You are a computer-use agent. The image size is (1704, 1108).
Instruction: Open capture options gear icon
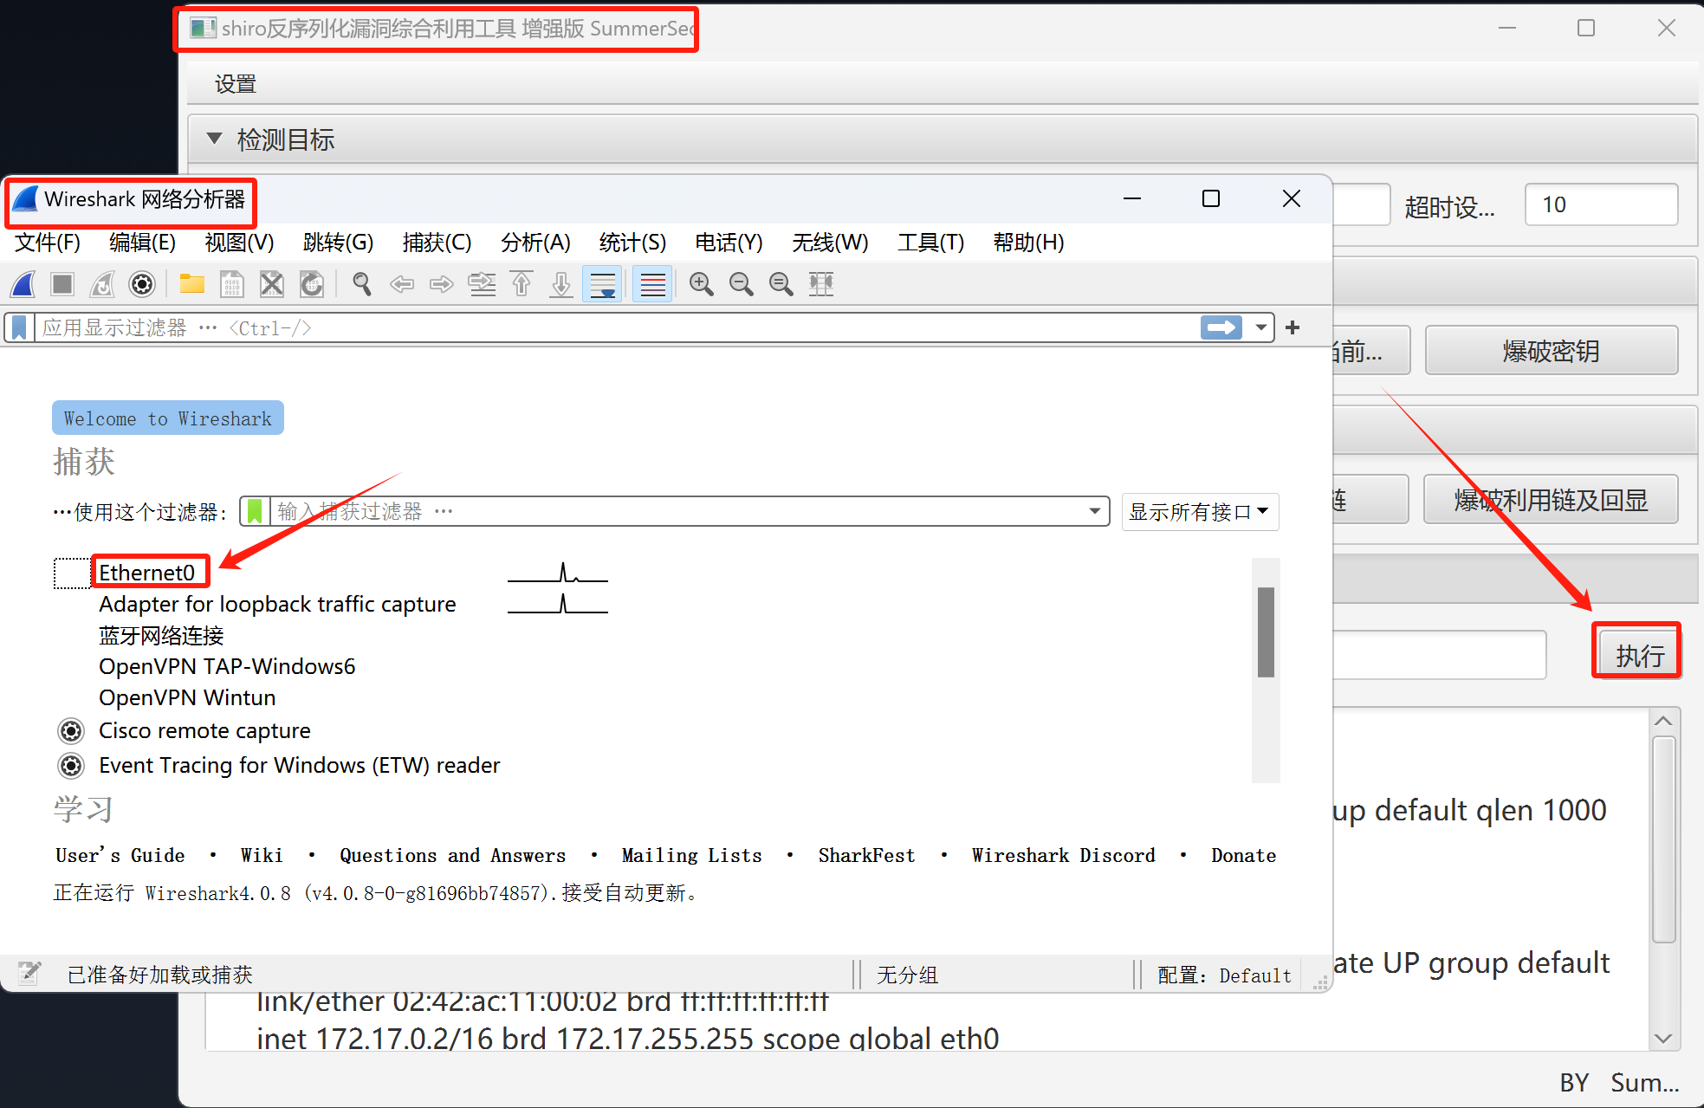[x=142, y=284]
